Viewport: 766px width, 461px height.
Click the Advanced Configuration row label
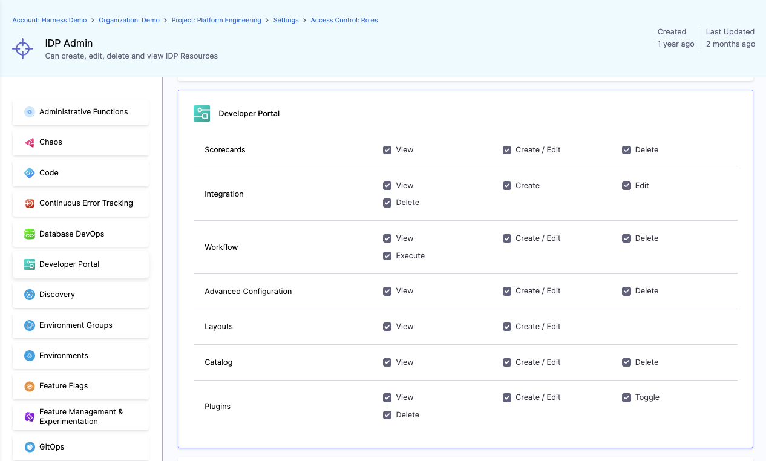(x=248, y=292)
